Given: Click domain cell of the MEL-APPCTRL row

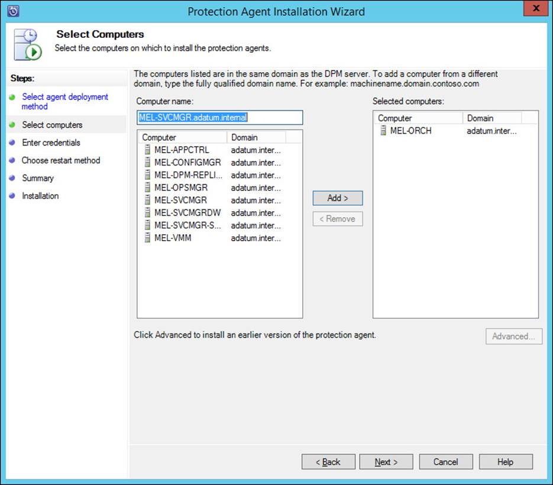Looking at the screenshot, I should (256, 150).
